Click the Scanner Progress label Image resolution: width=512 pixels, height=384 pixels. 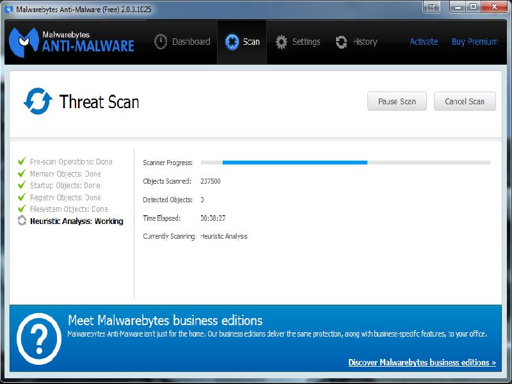168,163
